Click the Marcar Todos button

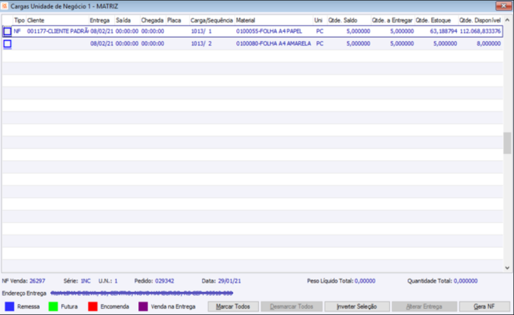(233, 307)
